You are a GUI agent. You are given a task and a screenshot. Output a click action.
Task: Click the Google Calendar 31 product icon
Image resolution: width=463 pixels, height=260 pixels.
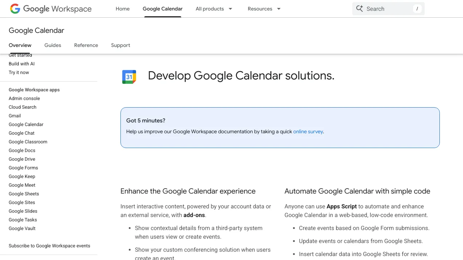tap(129, 77)
